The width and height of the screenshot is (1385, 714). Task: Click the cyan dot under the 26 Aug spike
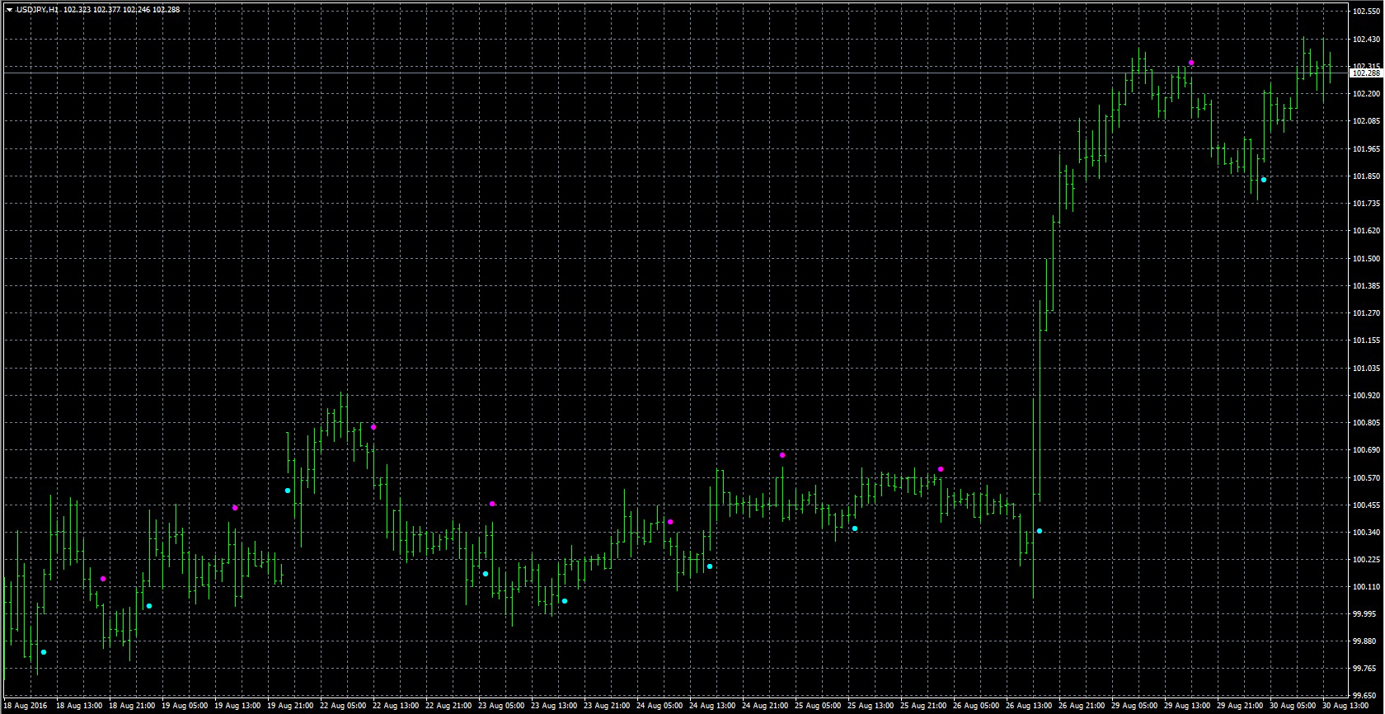pyautogui.click(x=1040, y=531)
